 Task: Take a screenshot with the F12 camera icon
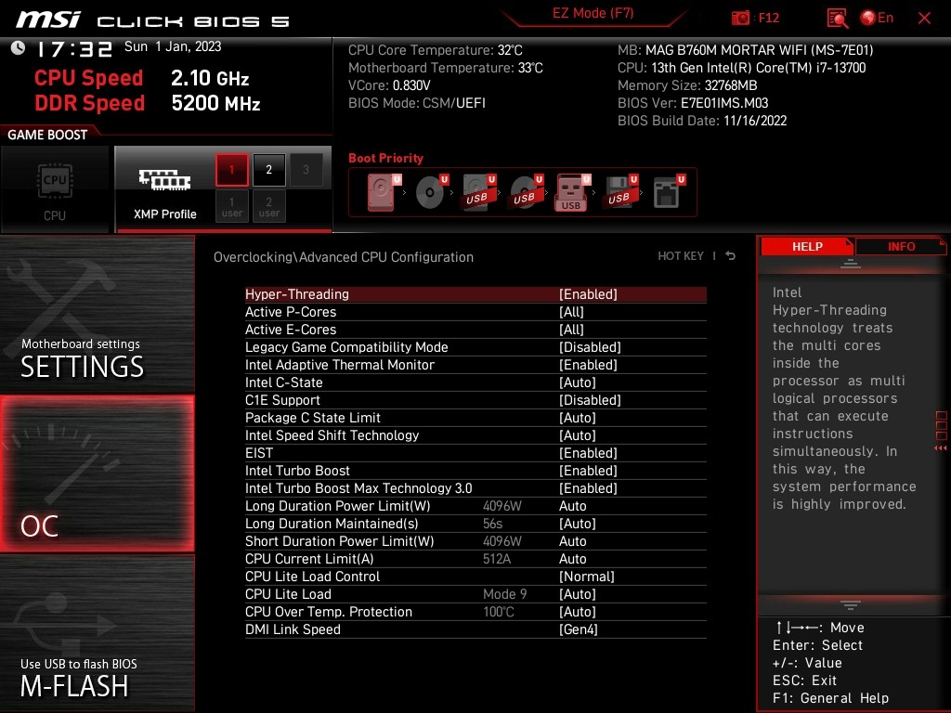click(x=740, y=18)
